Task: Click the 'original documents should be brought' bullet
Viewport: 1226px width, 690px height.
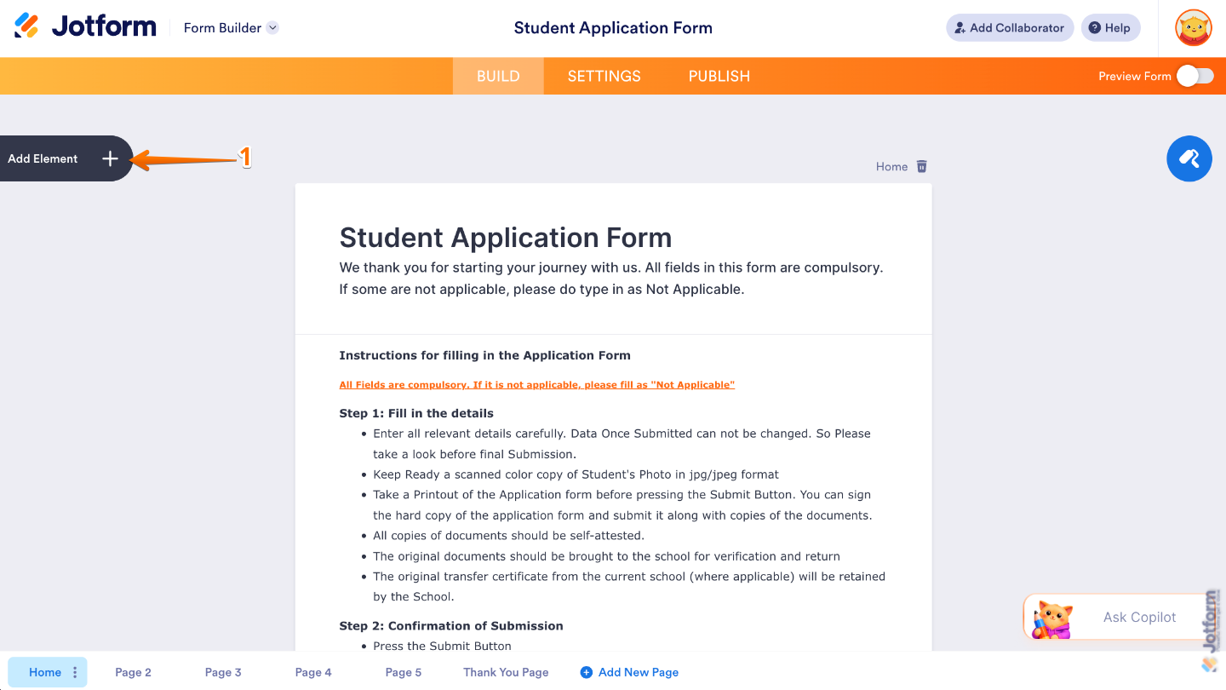Action: (607, 556)
